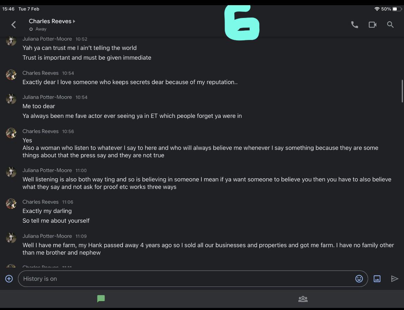Select the green Conversations tab

point(101,299)
